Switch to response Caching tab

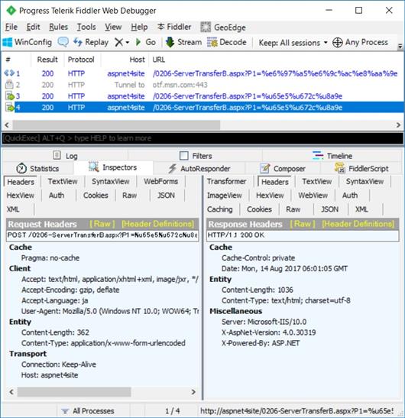point(220,209)
